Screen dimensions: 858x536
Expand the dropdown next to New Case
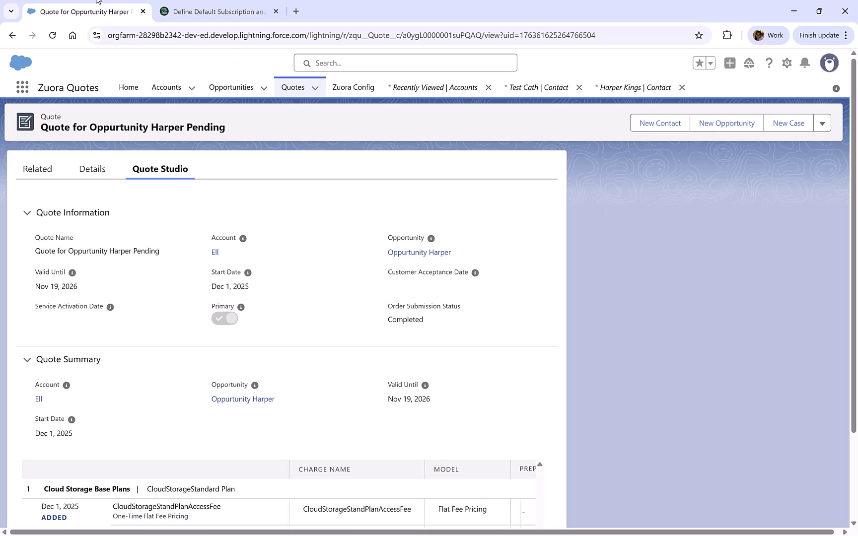click(823, 123)
